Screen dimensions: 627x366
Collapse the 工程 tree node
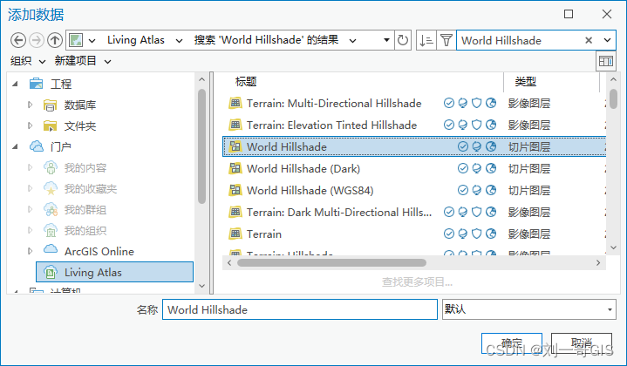pos(15,84)
